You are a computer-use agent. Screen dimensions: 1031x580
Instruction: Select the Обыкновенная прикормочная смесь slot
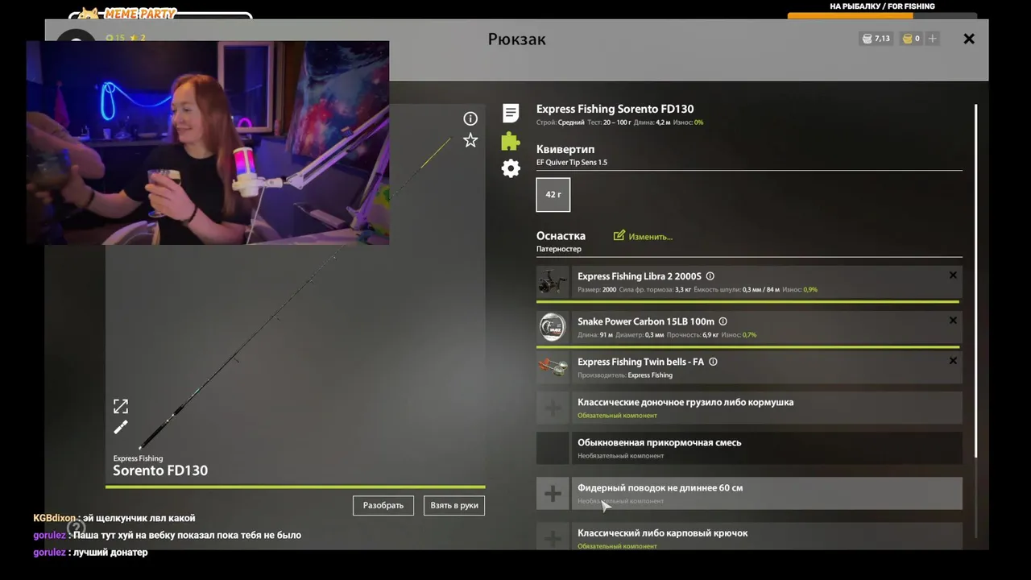pos(749,448)
